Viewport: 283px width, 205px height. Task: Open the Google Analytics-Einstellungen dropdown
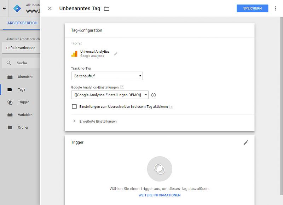[x=110, y=95]
